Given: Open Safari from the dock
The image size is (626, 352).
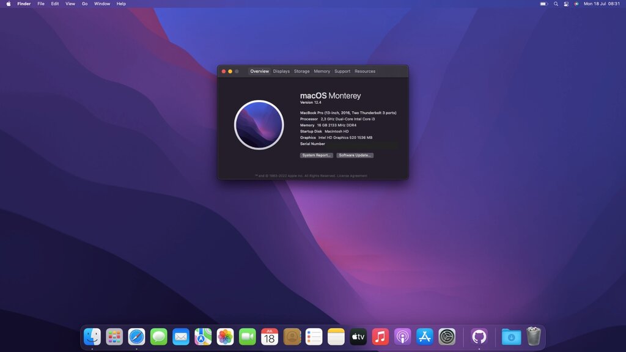Looking at the screenshot, I should (136, 336).
